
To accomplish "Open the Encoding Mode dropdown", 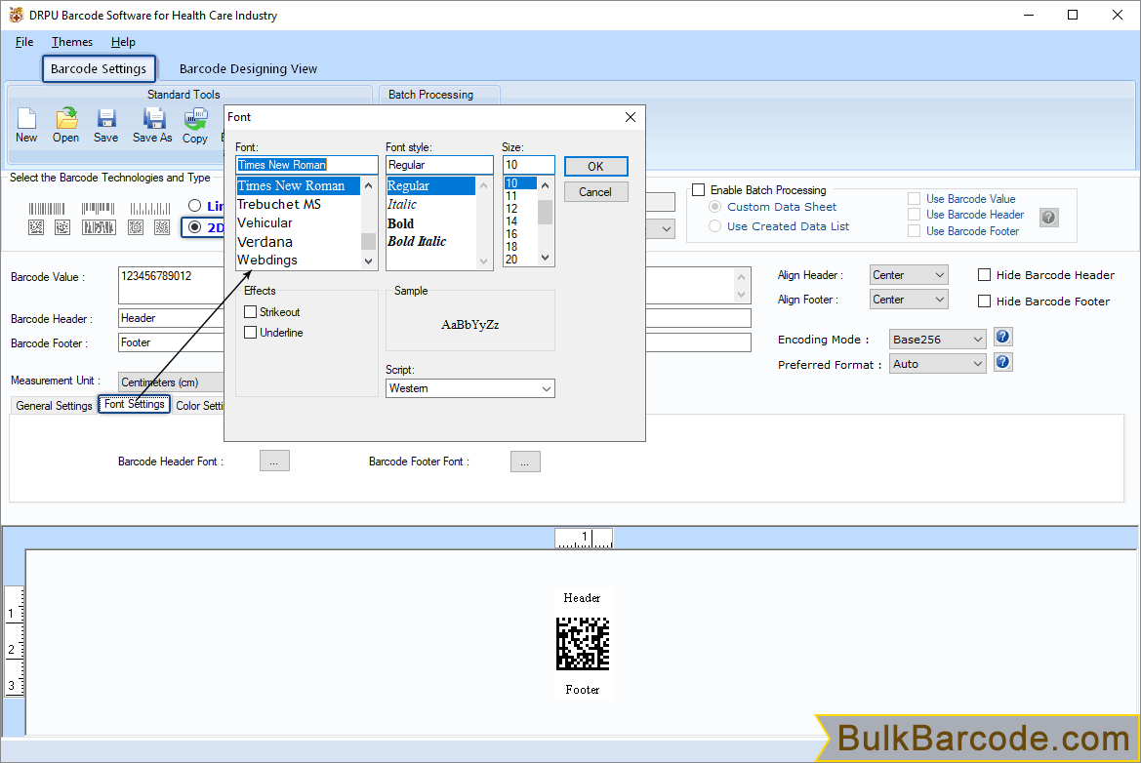I will click(x=937, y=339).
